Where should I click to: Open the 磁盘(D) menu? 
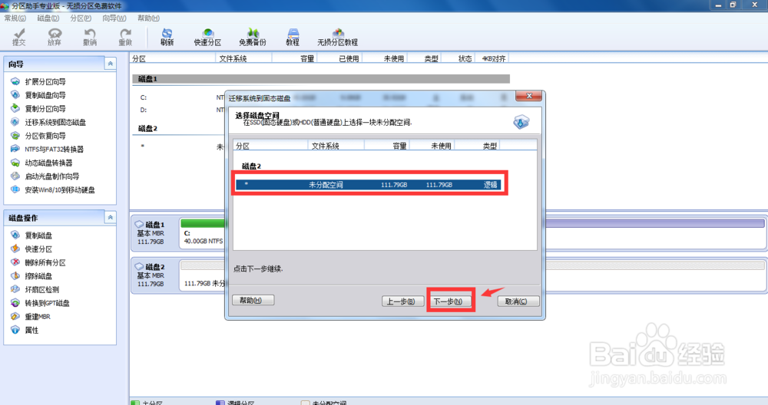click(x=48, y=18)
